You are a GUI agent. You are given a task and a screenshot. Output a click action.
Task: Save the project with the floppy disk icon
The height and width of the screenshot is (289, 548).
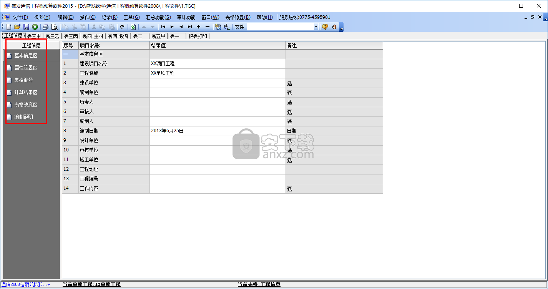tap(26, 27)
